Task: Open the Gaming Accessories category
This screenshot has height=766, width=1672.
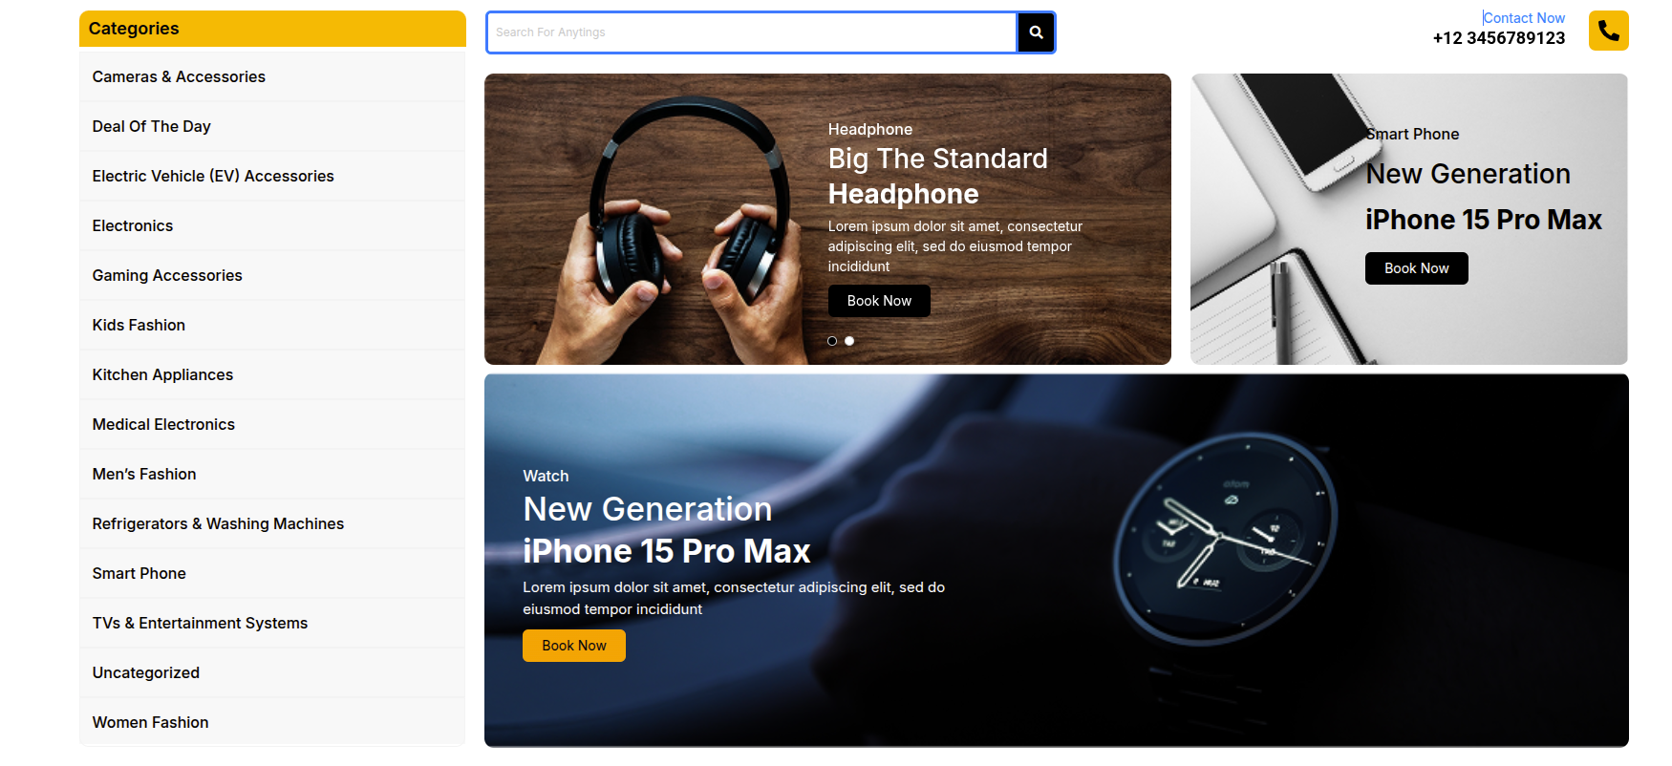Action: pos(272,275)
